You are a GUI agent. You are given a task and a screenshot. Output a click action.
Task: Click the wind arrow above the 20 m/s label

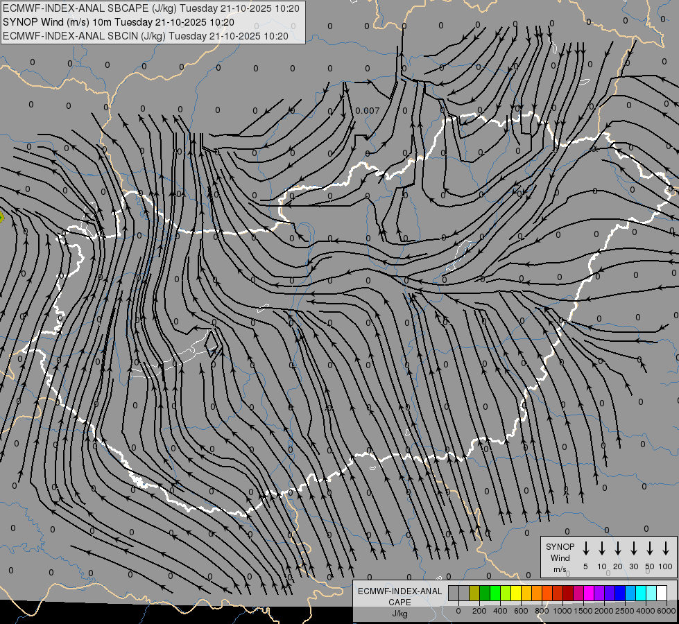click(617, 548)
